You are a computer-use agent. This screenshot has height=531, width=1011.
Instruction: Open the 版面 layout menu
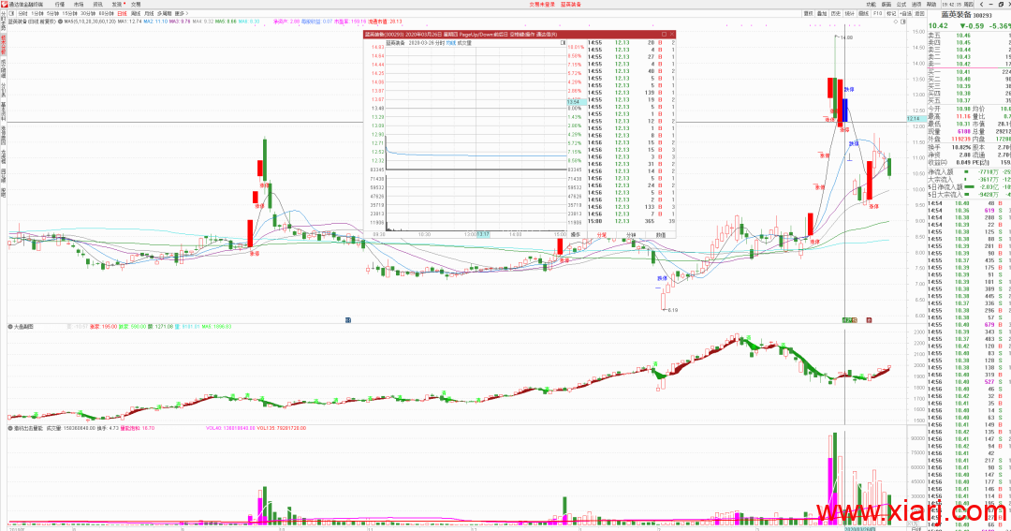886,4
